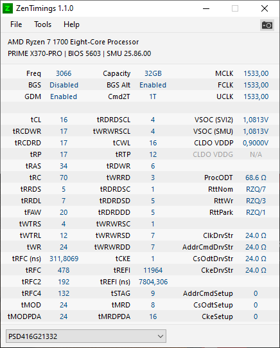Open the Tools menu
This screenshot has height=348, width=280.
(42, 24)
